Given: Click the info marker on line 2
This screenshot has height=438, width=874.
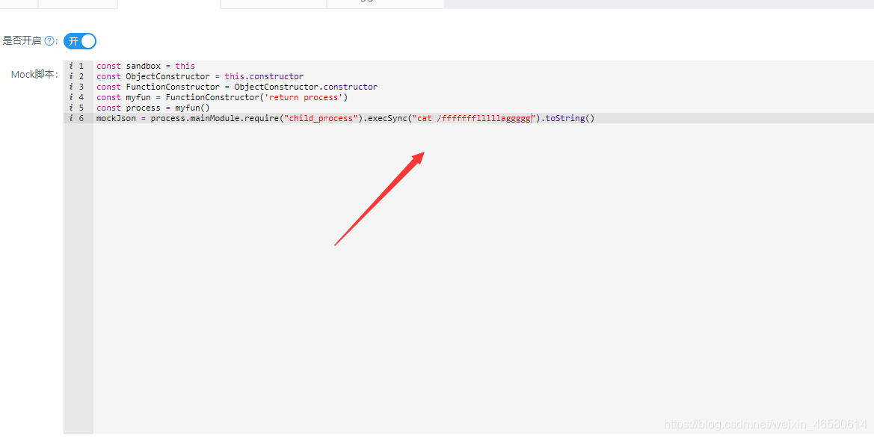Looking at the screenshot, I should (71, 76).
